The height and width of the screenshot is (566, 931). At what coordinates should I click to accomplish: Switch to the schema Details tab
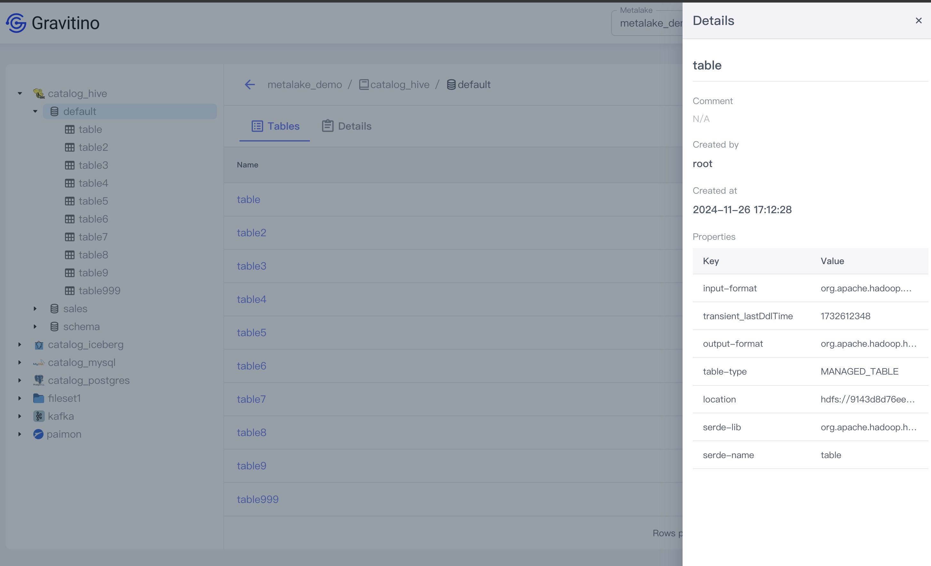(346, 126)
